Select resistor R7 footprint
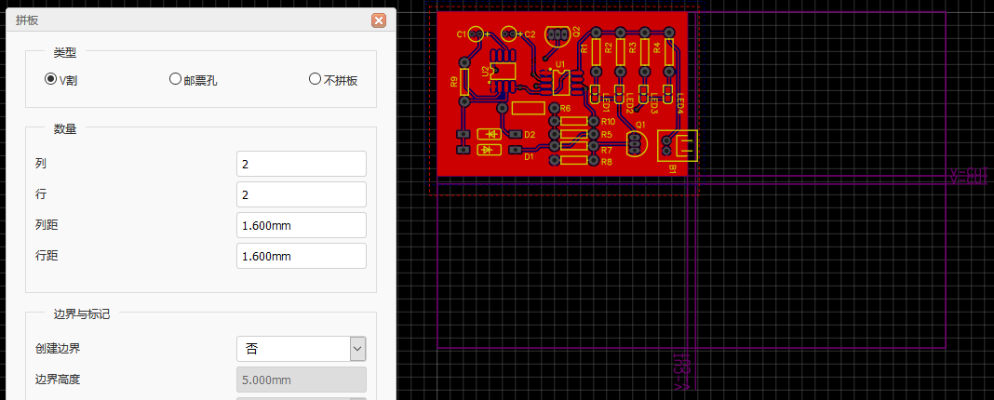The image size is (994, 400). pos(574,146)
